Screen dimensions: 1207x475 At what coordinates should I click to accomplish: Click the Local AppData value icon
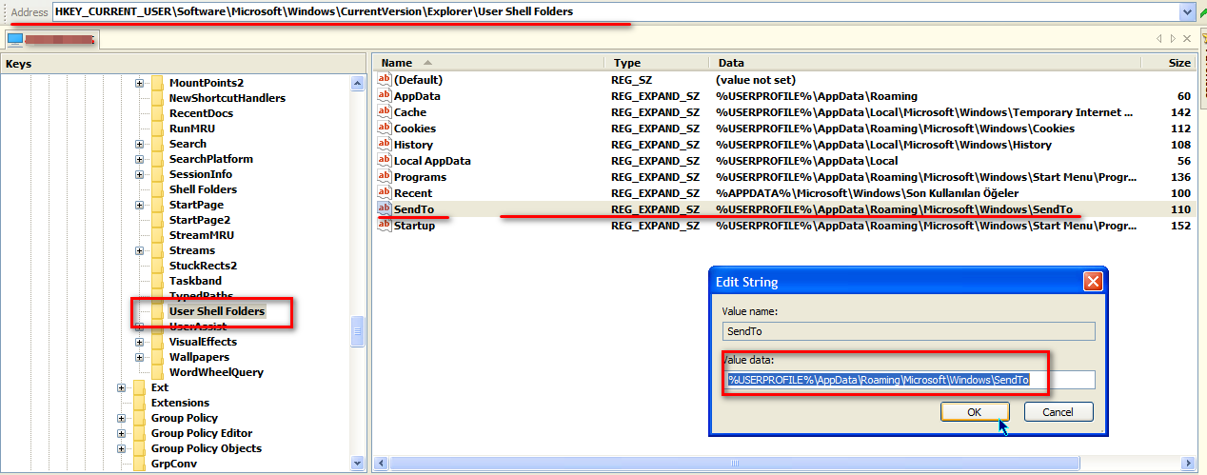click(x=385, y=161)
